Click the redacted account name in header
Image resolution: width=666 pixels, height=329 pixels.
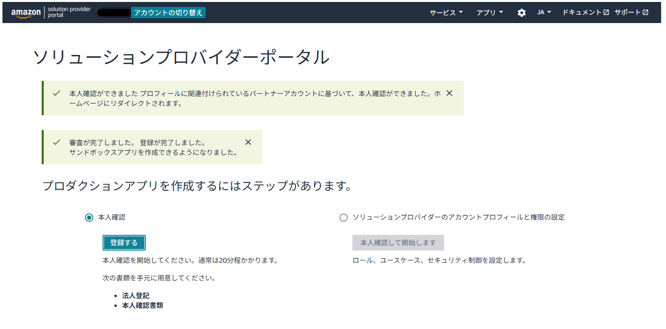click(114, 13)
